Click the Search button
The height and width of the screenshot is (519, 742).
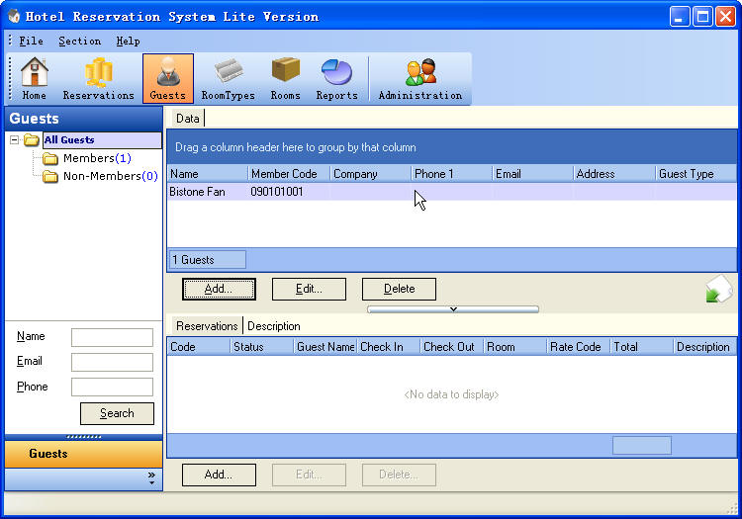click(117, 413)
